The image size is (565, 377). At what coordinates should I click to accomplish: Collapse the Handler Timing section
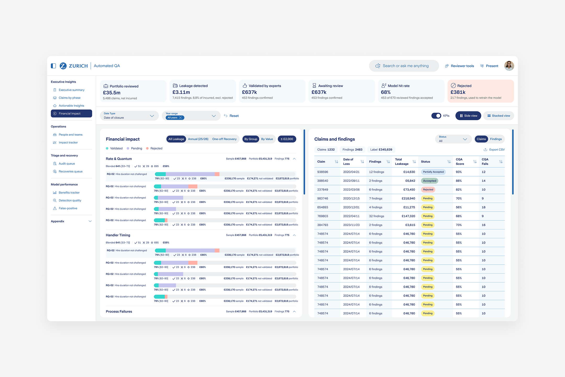tap(294, 235)
